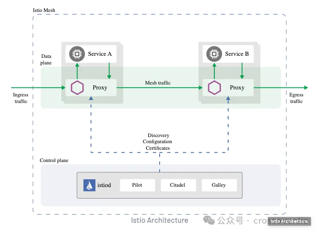
Task: Click the gray Istio Architecture caption
Action: (160, 220)
